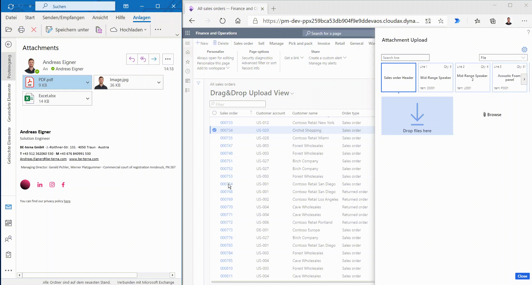Toggle the select-all radio in grid header

coord(214,113)
